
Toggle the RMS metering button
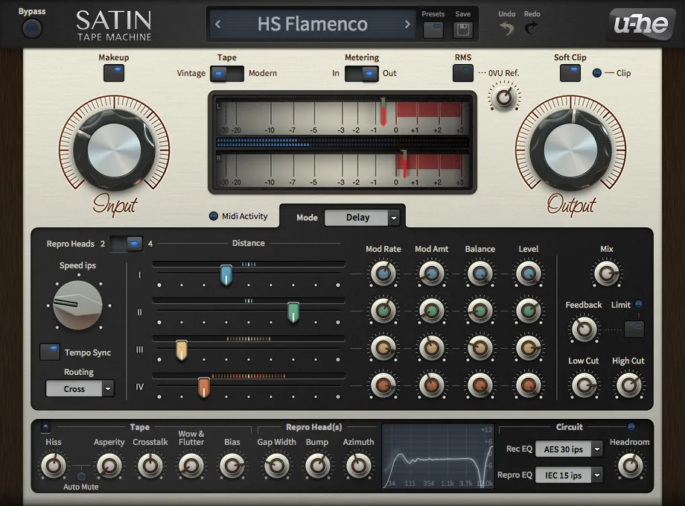[462, 72]
